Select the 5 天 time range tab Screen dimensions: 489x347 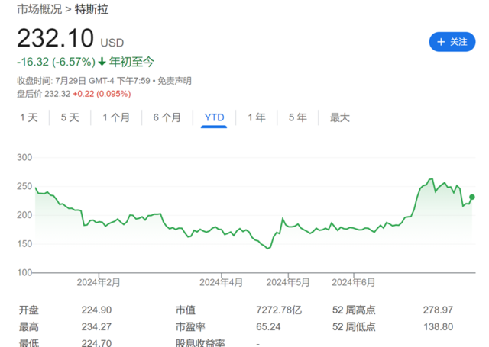70,117
